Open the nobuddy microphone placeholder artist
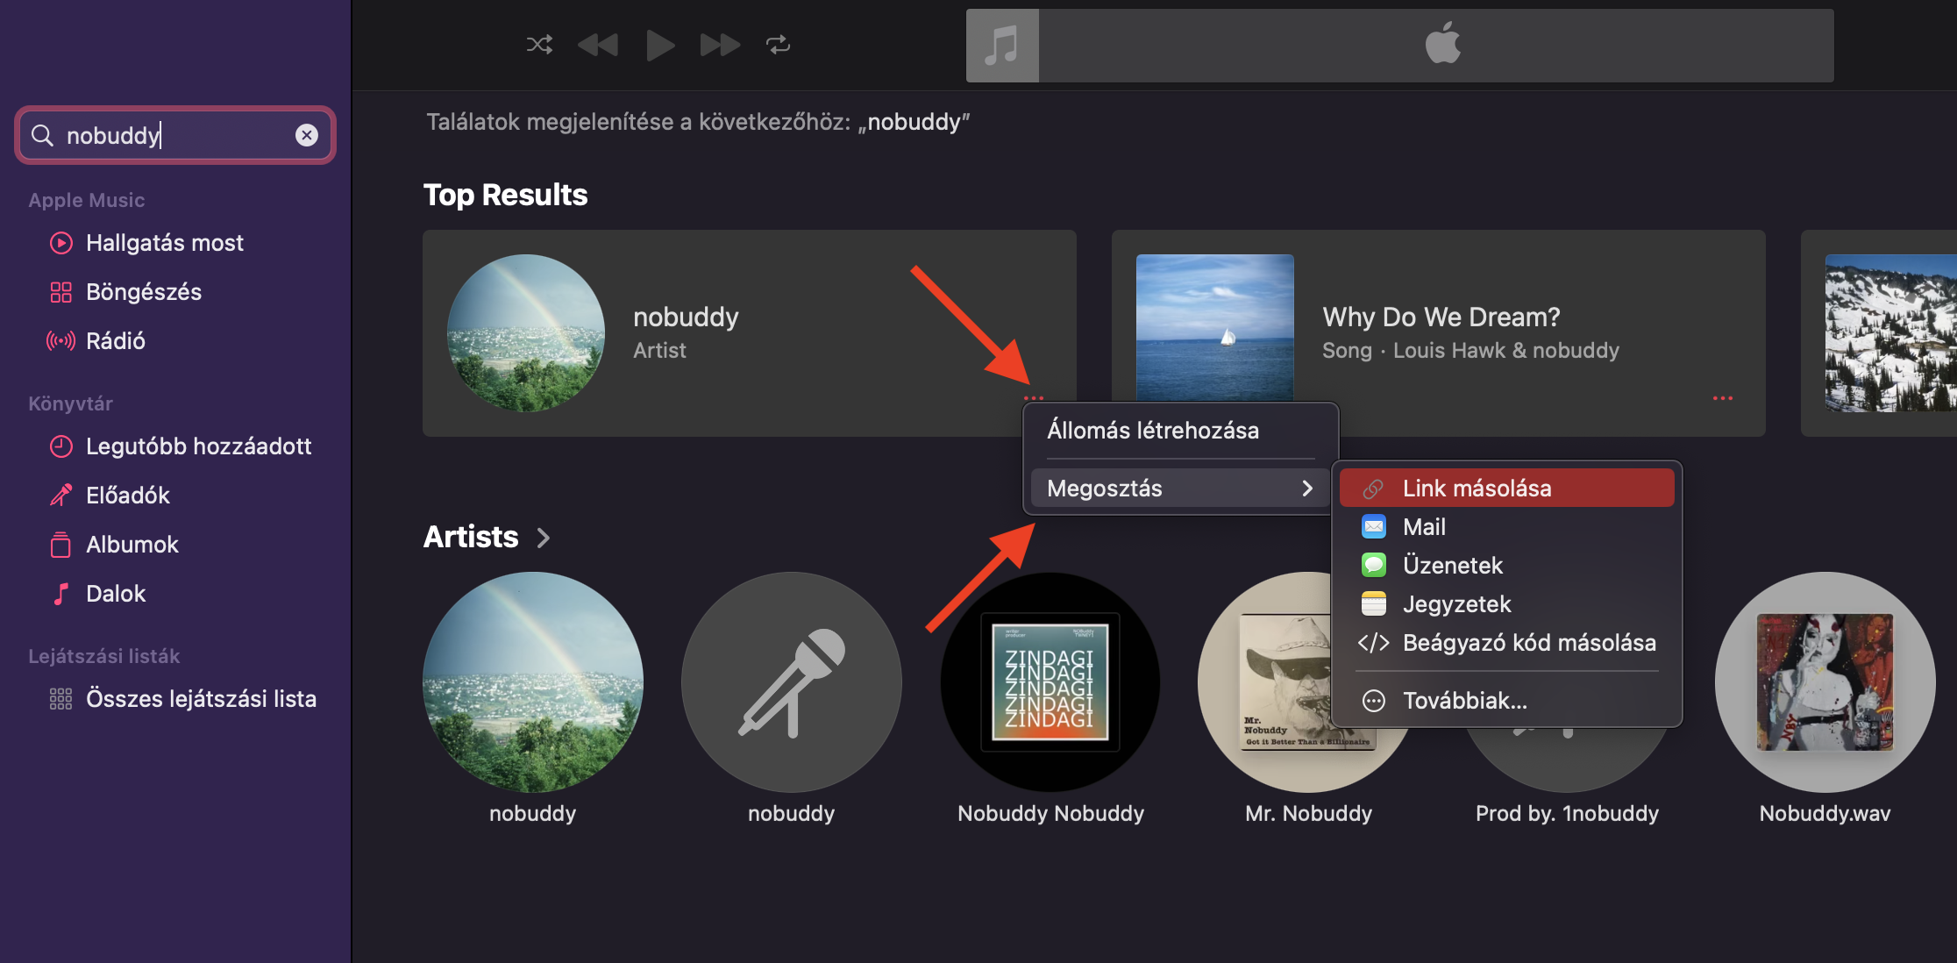1957x963 pixels. 792,682
